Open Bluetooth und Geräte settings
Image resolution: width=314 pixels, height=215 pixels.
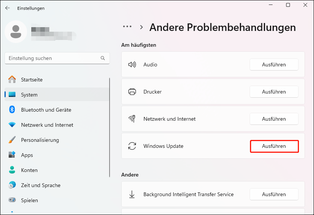57,110
